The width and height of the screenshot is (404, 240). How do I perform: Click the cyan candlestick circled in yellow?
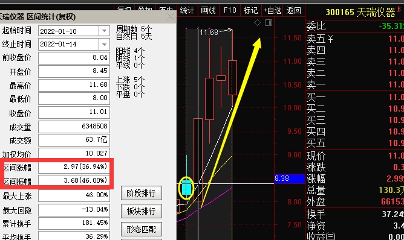click(186, 188)
